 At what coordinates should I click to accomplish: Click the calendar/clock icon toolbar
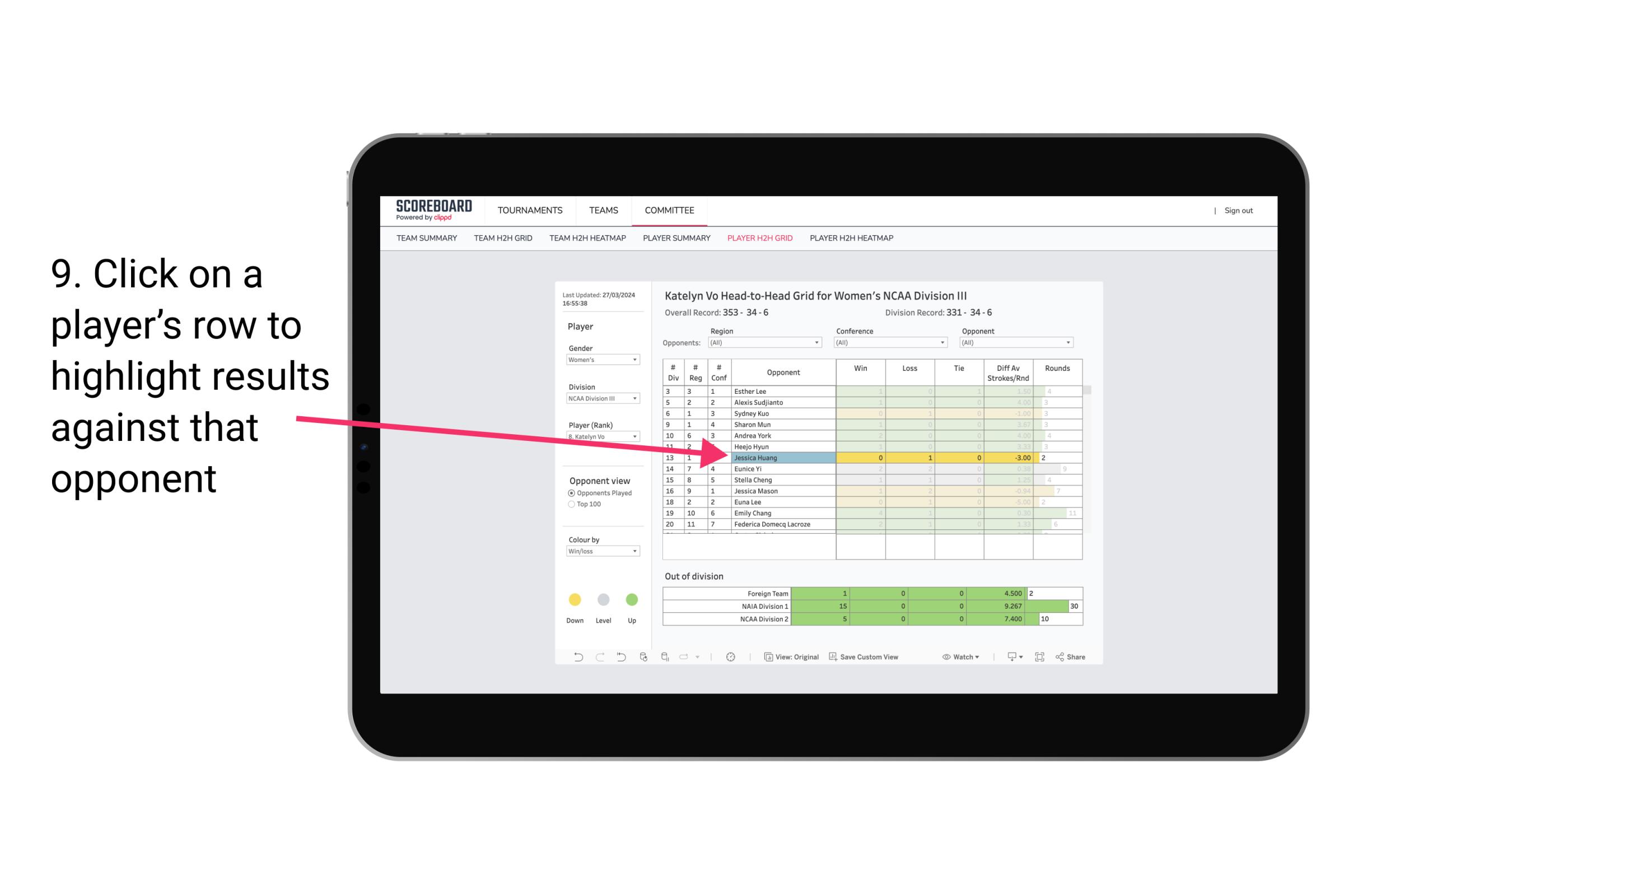tap(730, 656)
